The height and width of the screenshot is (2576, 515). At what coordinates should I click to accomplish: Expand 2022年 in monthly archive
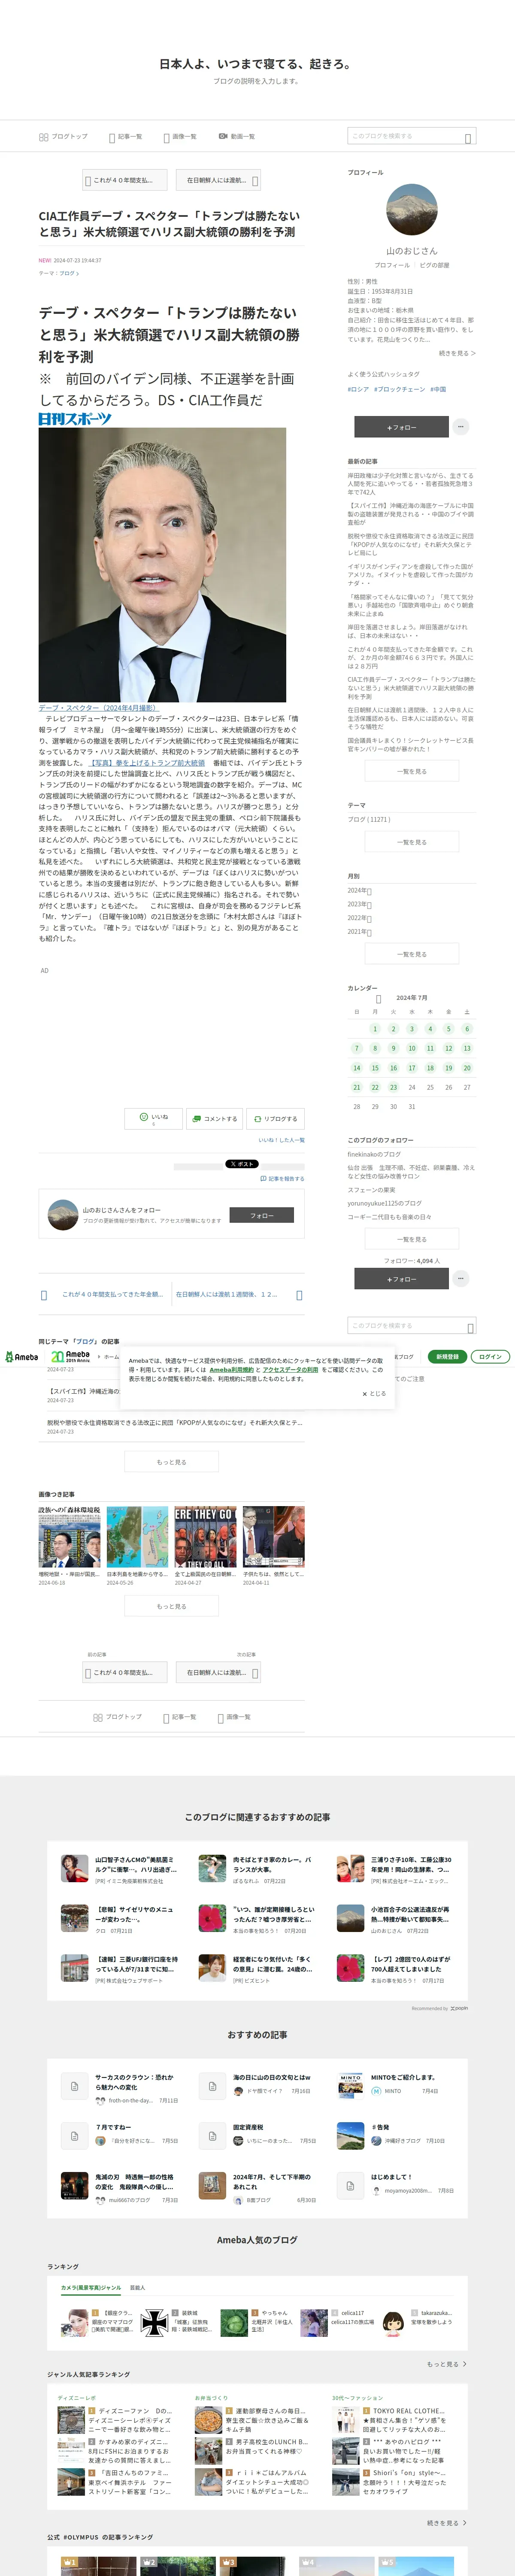click(x=359, y=917)
